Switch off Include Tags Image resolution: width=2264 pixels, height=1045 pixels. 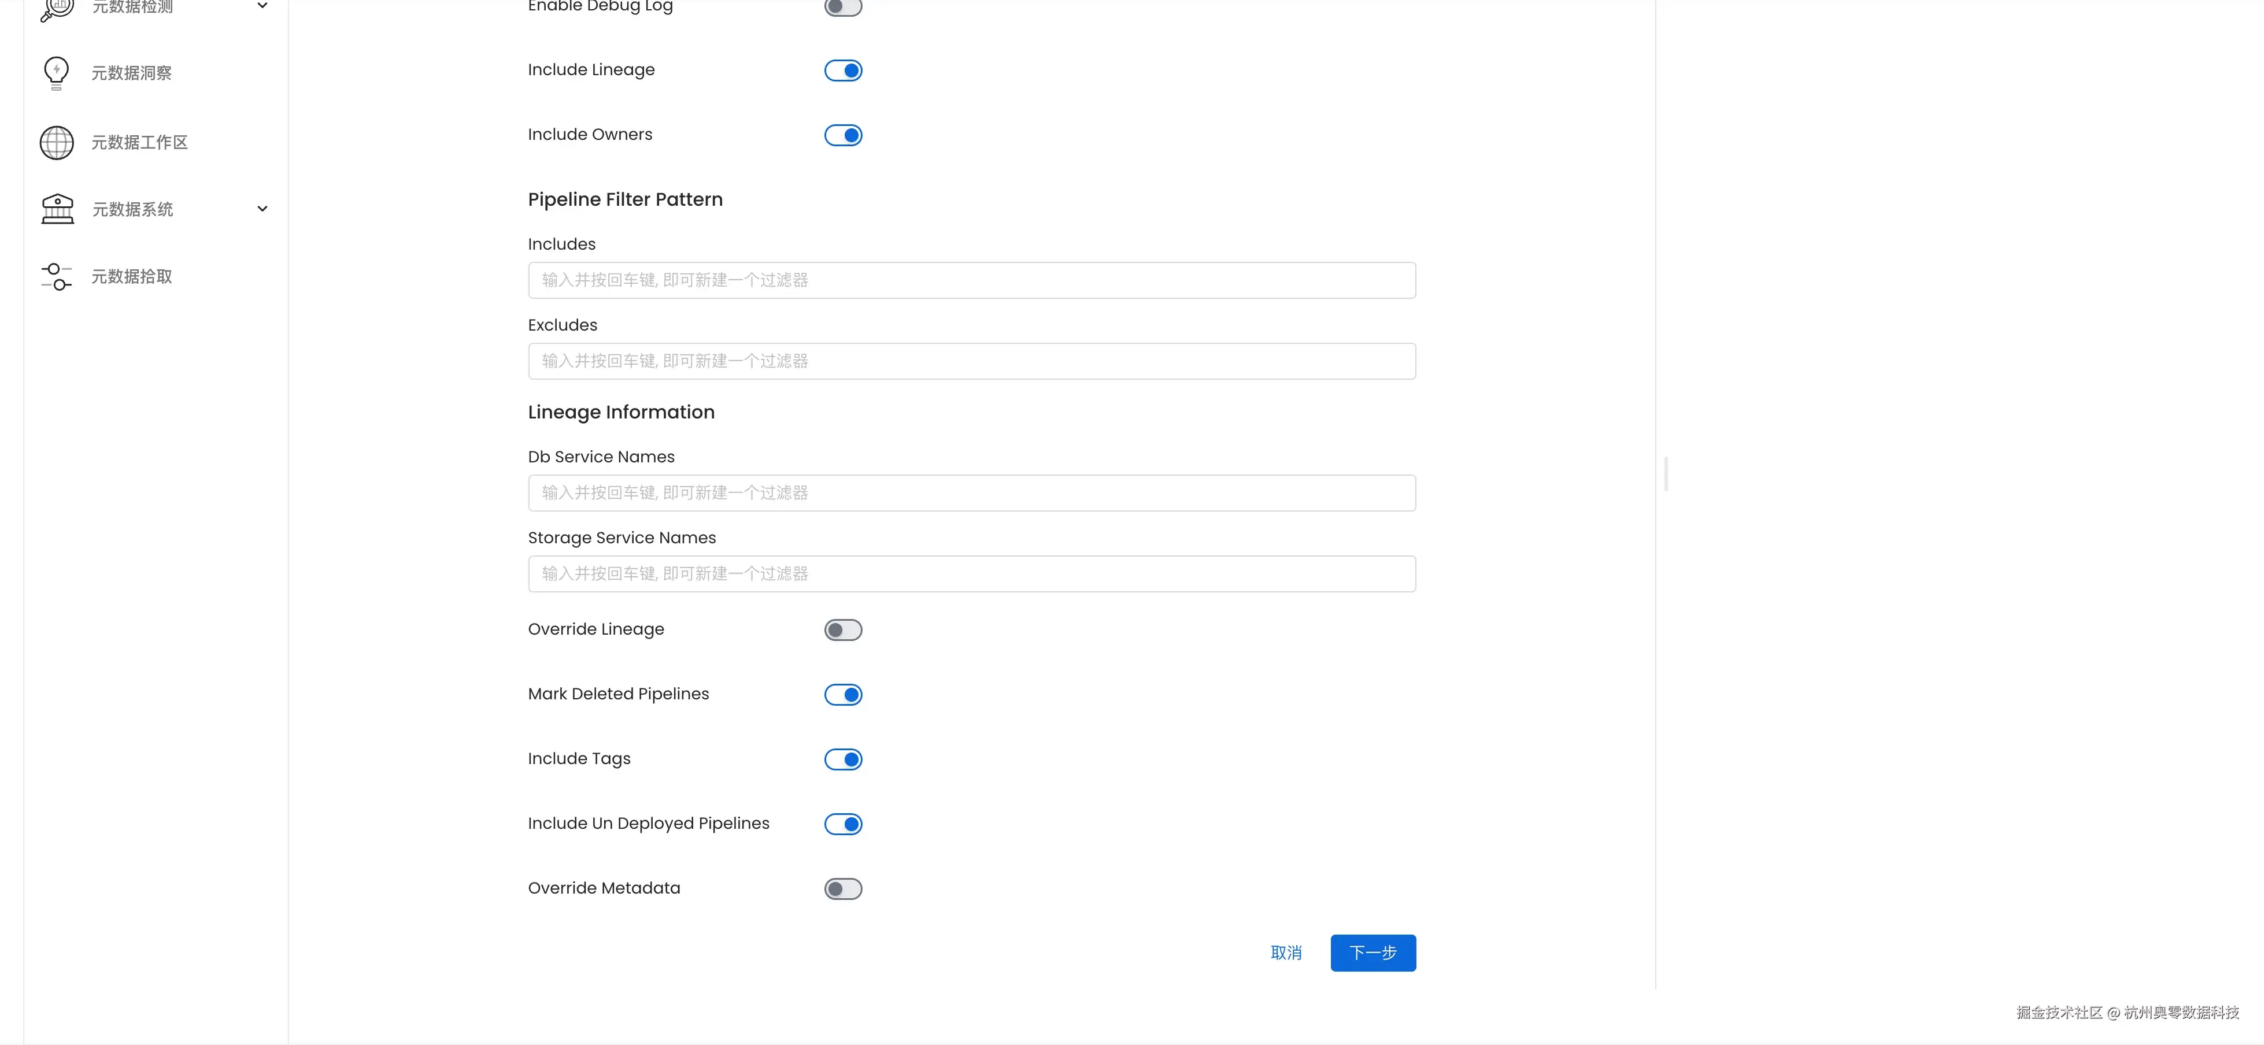point(843,759)
